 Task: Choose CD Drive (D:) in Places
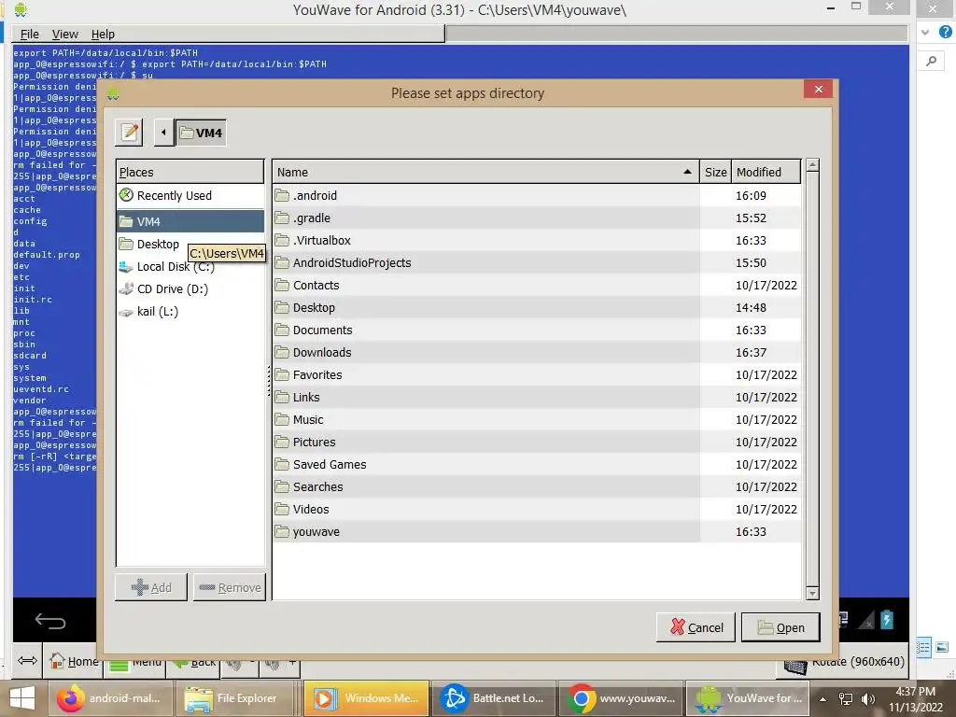(190, 289)
